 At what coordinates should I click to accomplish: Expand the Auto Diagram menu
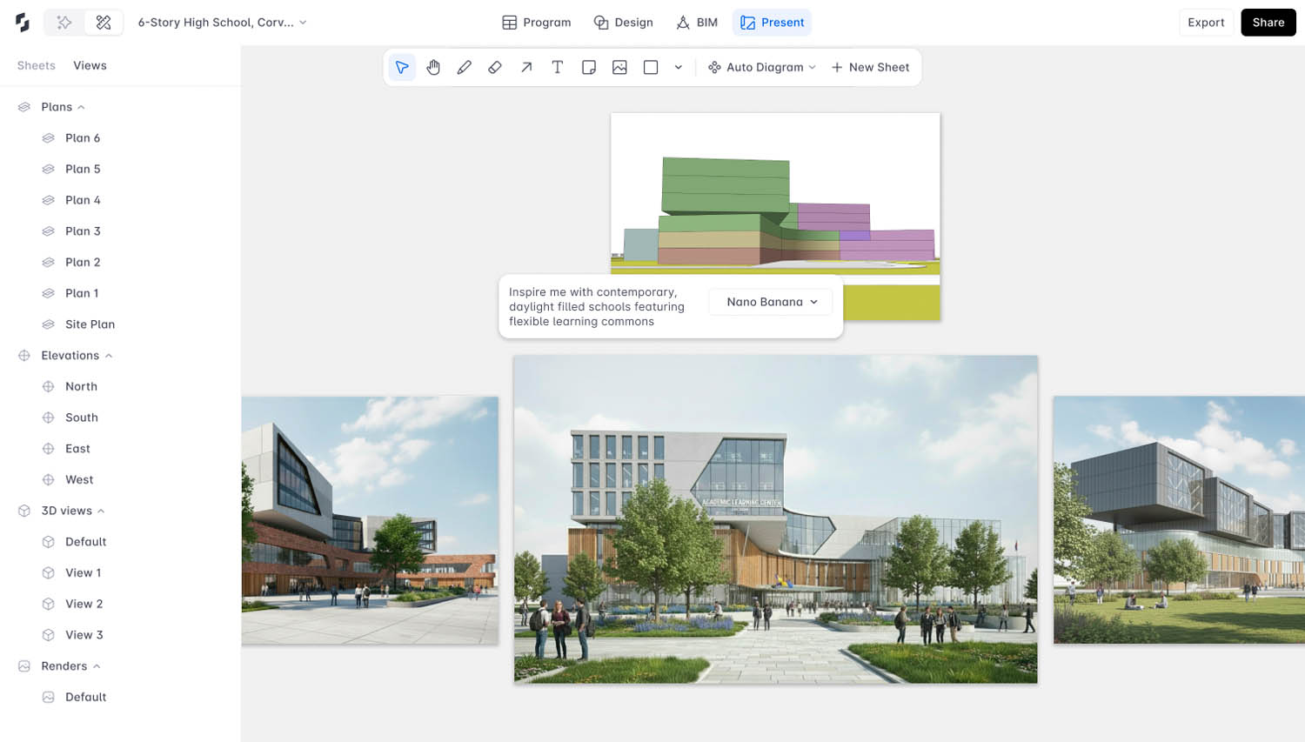click(x=762, y=67)
